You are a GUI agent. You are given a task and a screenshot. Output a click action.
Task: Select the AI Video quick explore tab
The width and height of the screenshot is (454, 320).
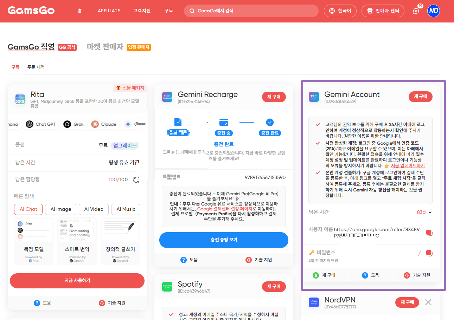tap(94, 209)
